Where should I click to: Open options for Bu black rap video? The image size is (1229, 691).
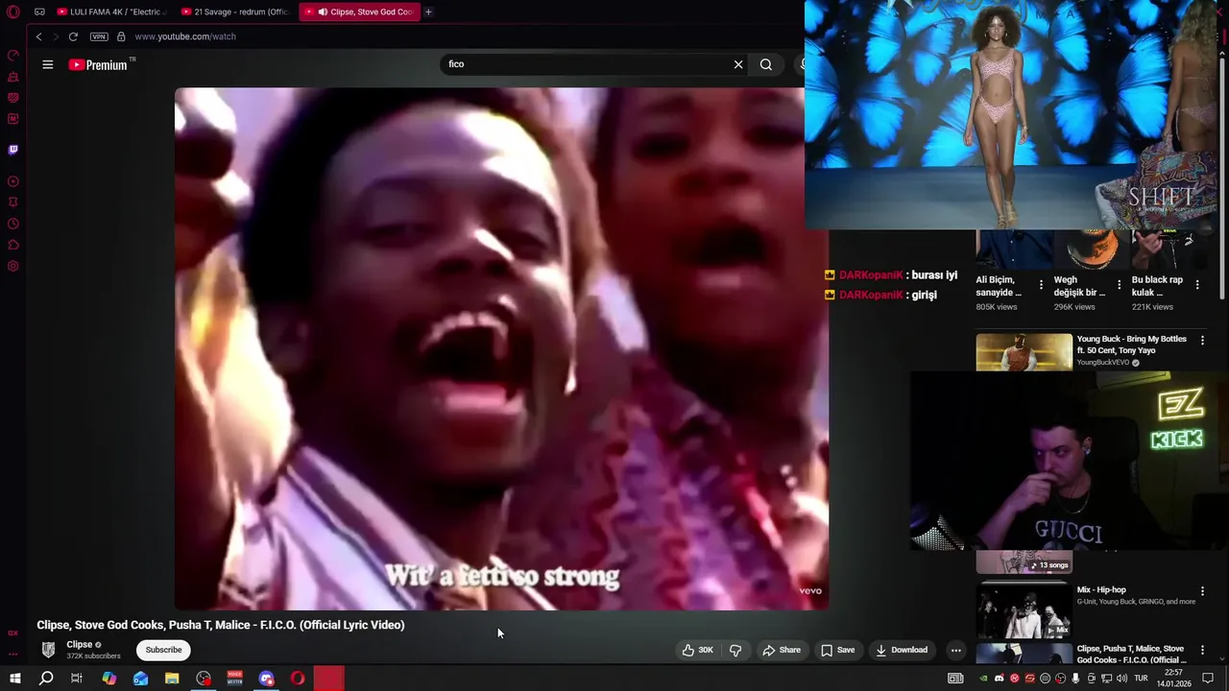point(1196,285)
